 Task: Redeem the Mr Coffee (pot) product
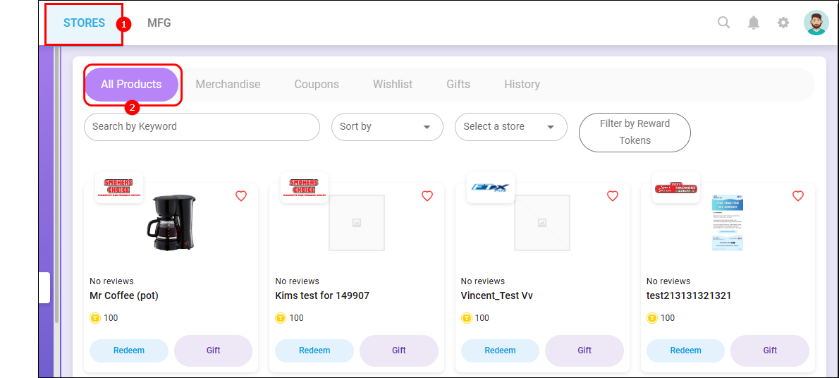click(128, 350)
